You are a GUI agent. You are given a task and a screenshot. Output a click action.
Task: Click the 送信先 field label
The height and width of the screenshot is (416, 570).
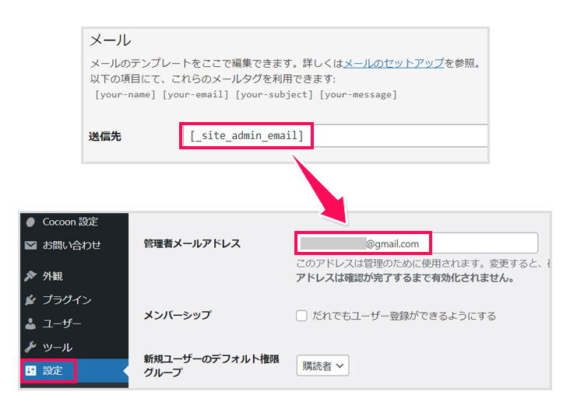104,137
